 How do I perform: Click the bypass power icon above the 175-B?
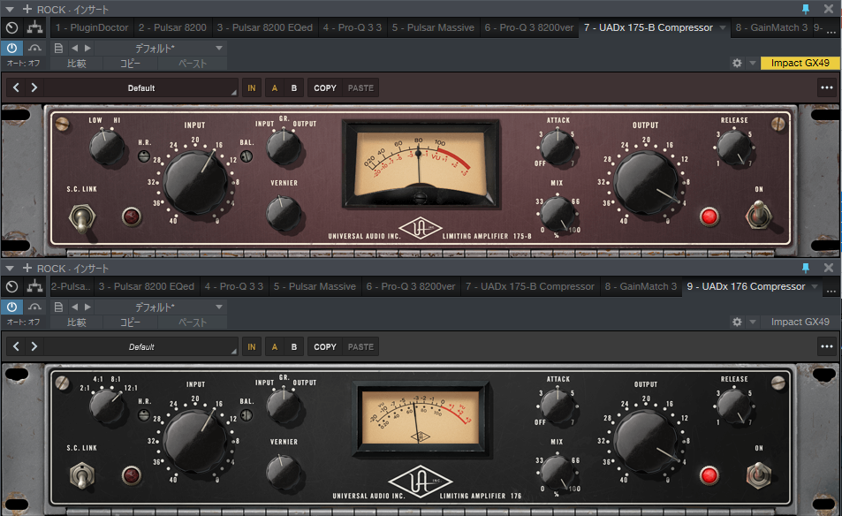point(10,48)
